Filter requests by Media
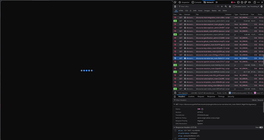The height and width of the screenshot is (140, 264). tap(214, 11)
